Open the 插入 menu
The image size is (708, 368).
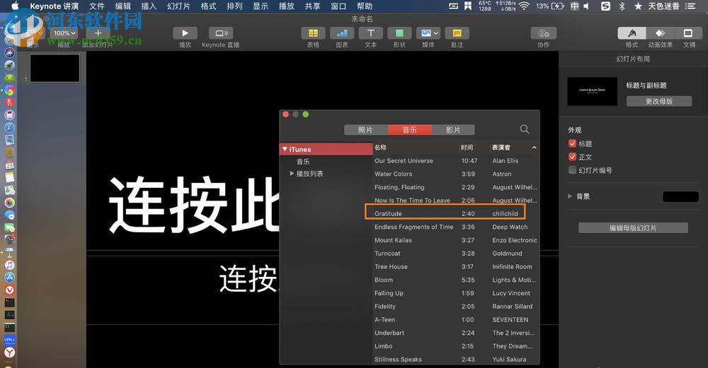point(149,6)
